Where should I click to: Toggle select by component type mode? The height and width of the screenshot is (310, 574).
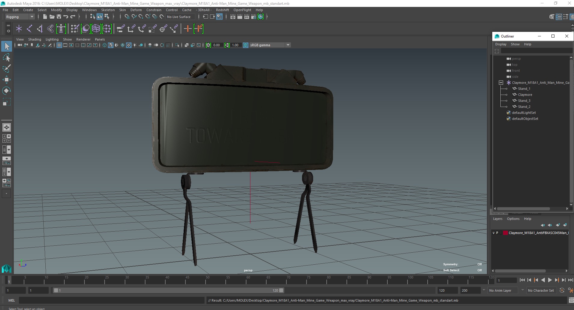[x=107, y=17]
